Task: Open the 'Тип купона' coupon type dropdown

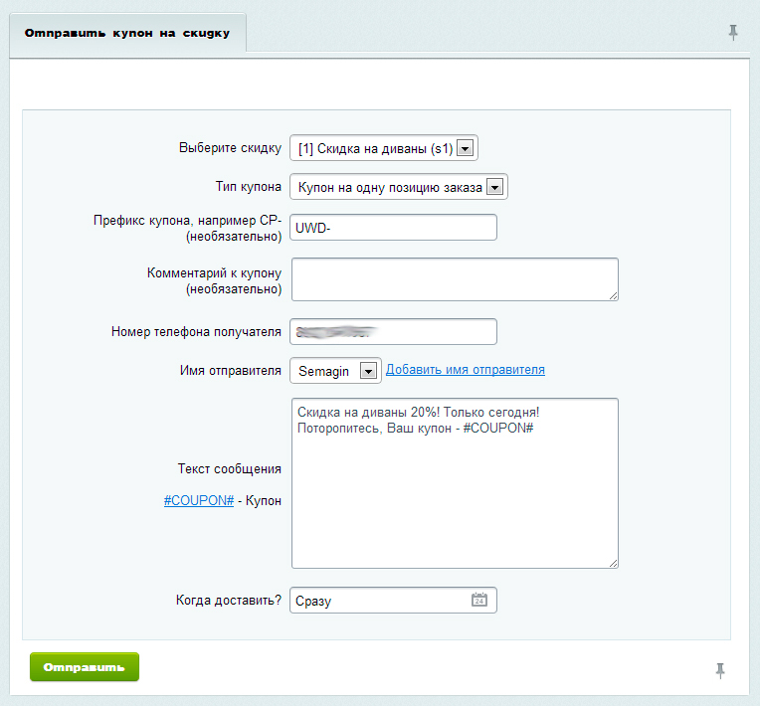Action: [494, 187]
